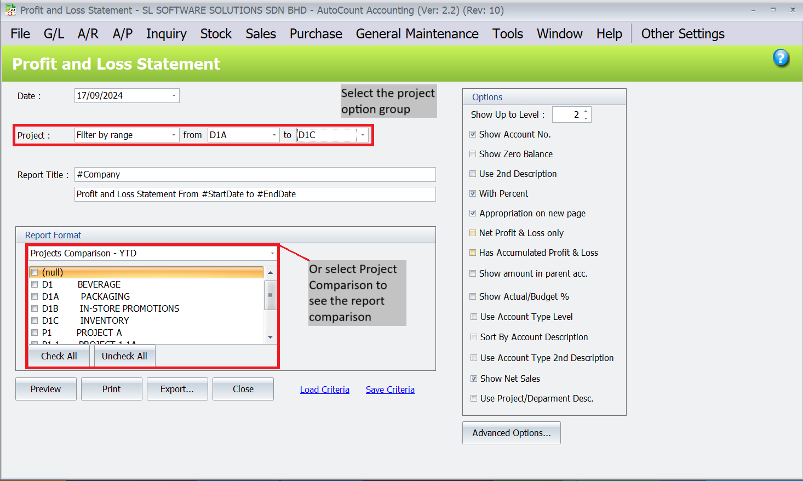803x481 pixels.
Task: Click the Uncheck All button
Action: (x=124, y=356)
